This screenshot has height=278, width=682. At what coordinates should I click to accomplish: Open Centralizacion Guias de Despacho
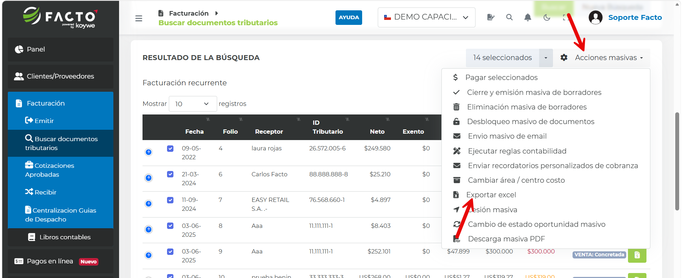[60, 215]
